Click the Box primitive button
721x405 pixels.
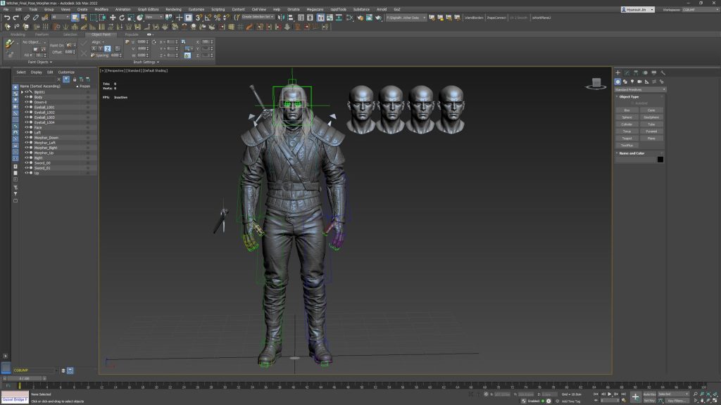tap(627, 110)
